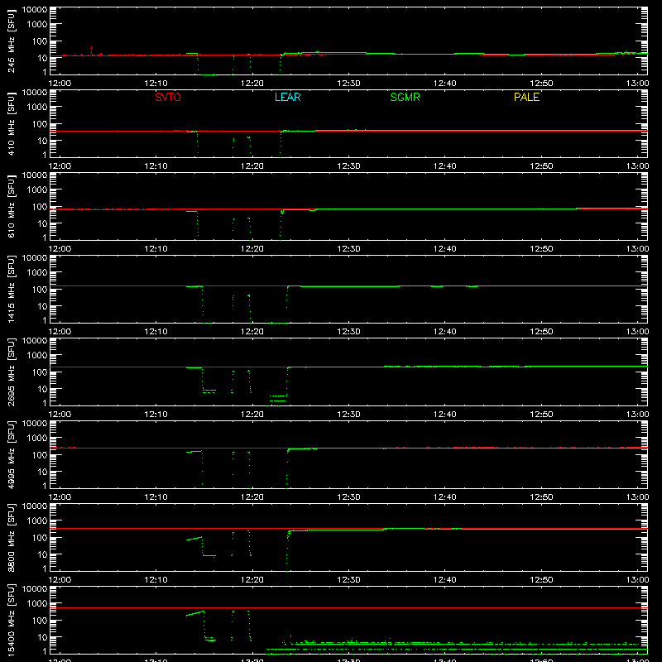Click the 12:10 tick label under 1415 MHz plot
Screen dimensions: 662x662
(156, 332)
